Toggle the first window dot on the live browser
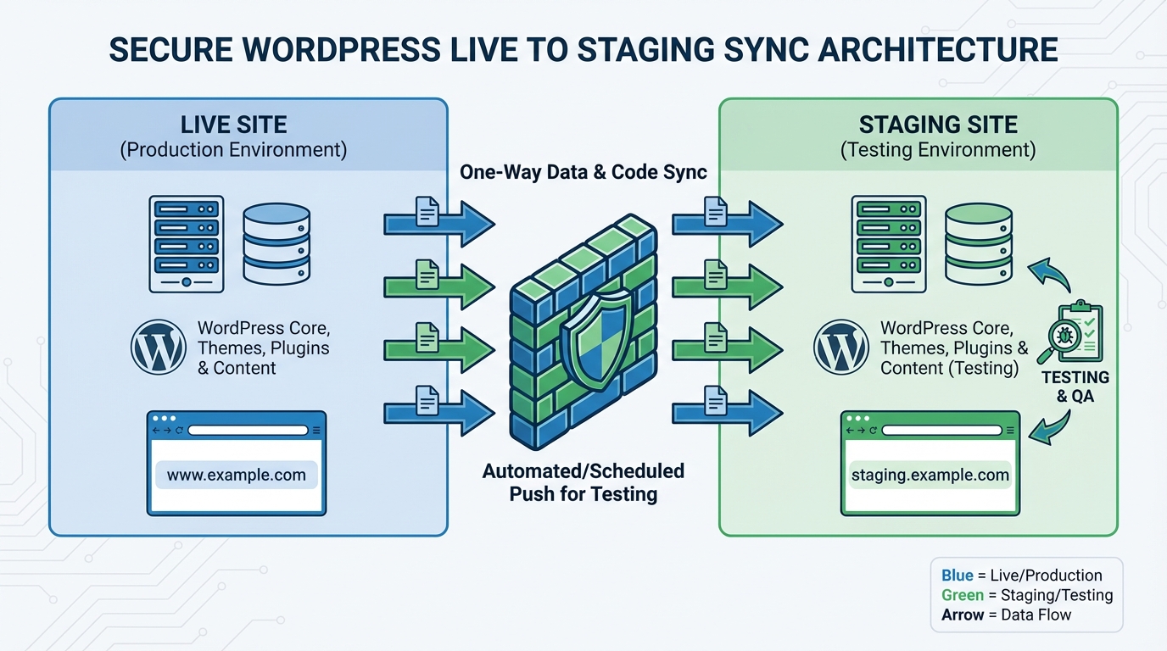1167x651 pixels. click(x=155, y=418)
